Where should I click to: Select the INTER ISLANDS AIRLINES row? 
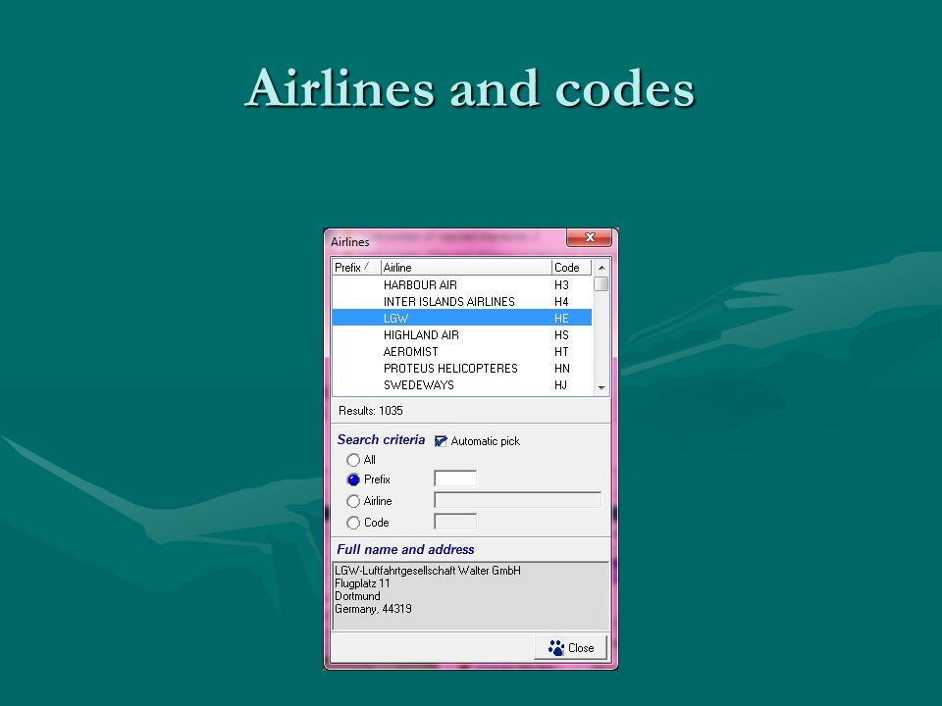pyautogui.click(x=462, y=301)
